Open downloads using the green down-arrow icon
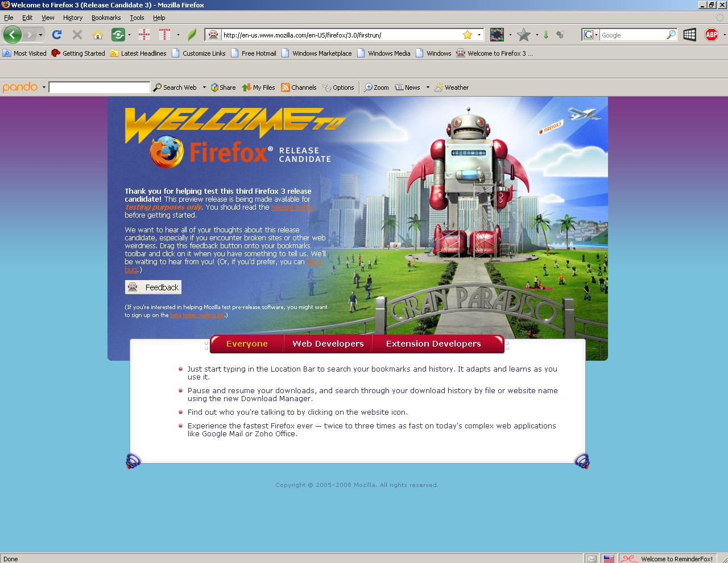Image resolution: width=728 pixels, height=563 pixels. coord(546,35)
